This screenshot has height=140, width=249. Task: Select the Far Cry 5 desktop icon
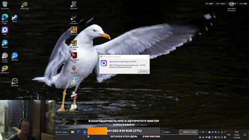tap(74, 95)
